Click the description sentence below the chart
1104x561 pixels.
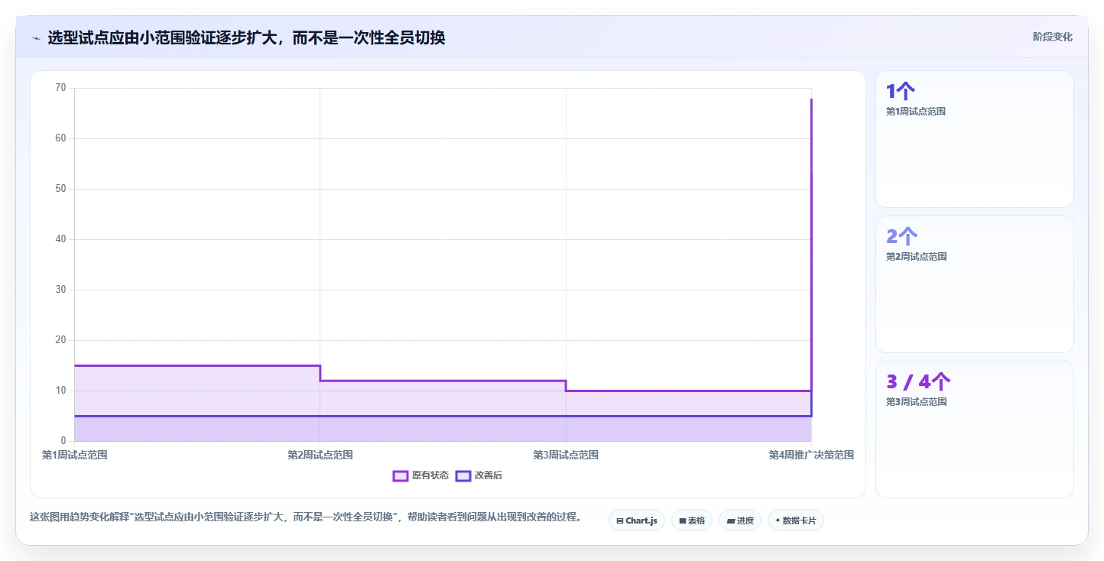tap(306, 517)
